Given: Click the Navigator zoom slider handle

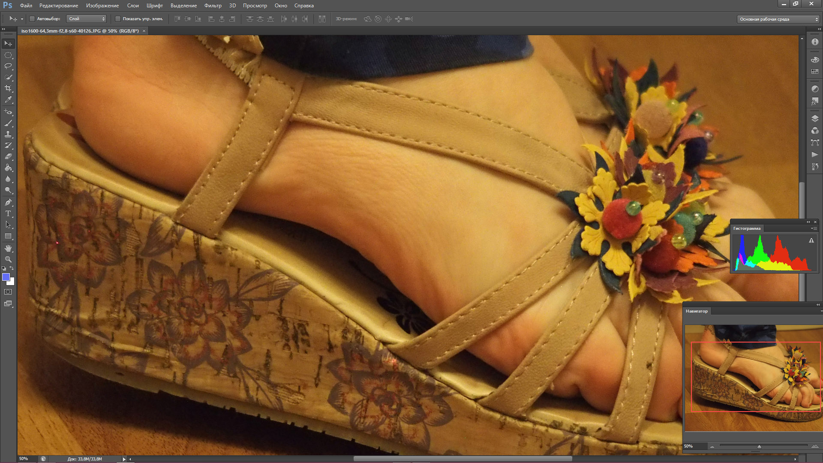Looking at the screenshot, I should 759,447.
